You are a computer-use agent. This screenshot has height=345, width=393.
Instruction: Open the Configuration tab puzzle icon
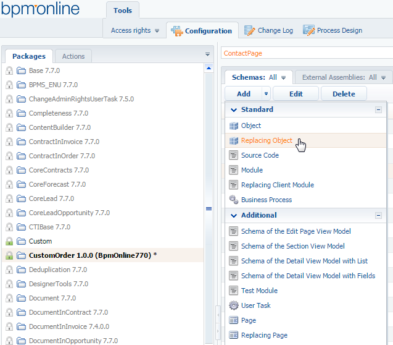[177, 31]
